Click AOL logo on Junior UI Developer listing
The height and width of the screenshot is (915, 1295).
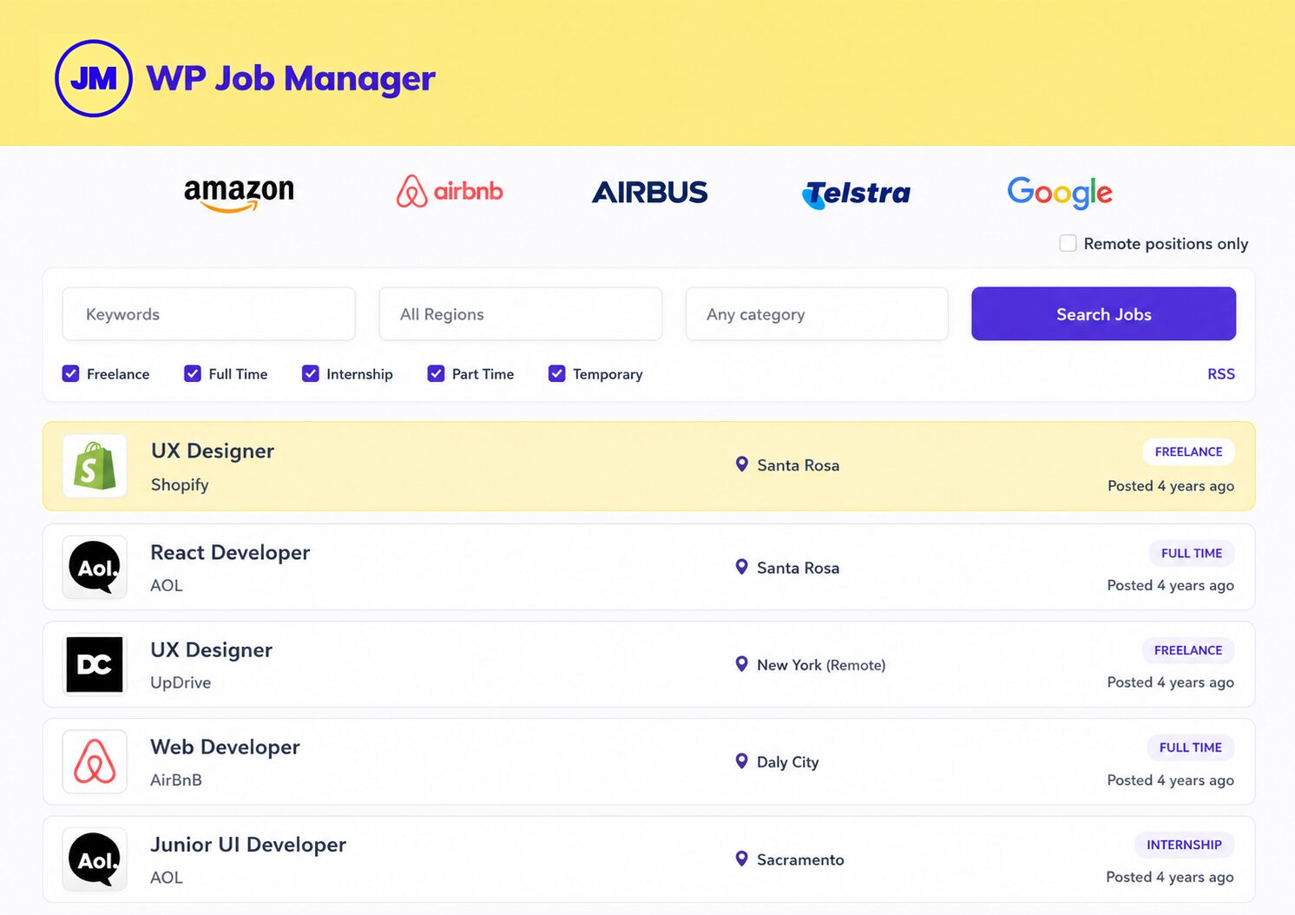pos(95,859)
